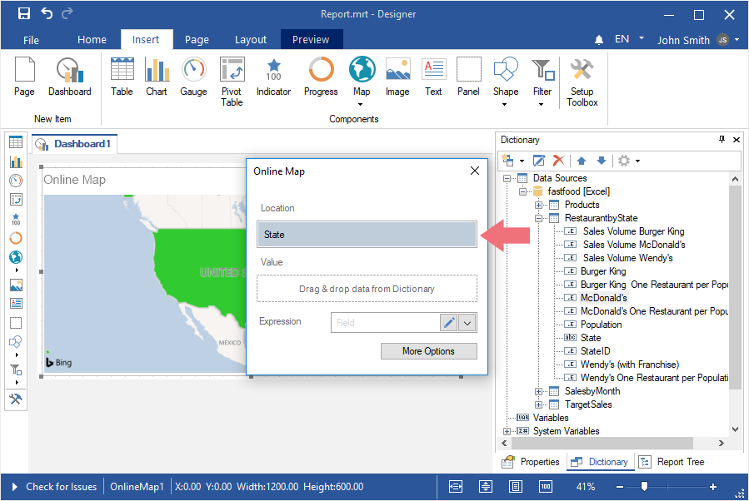
Task: Pin the Dictionary panel
Action: (x=722, y=140)
